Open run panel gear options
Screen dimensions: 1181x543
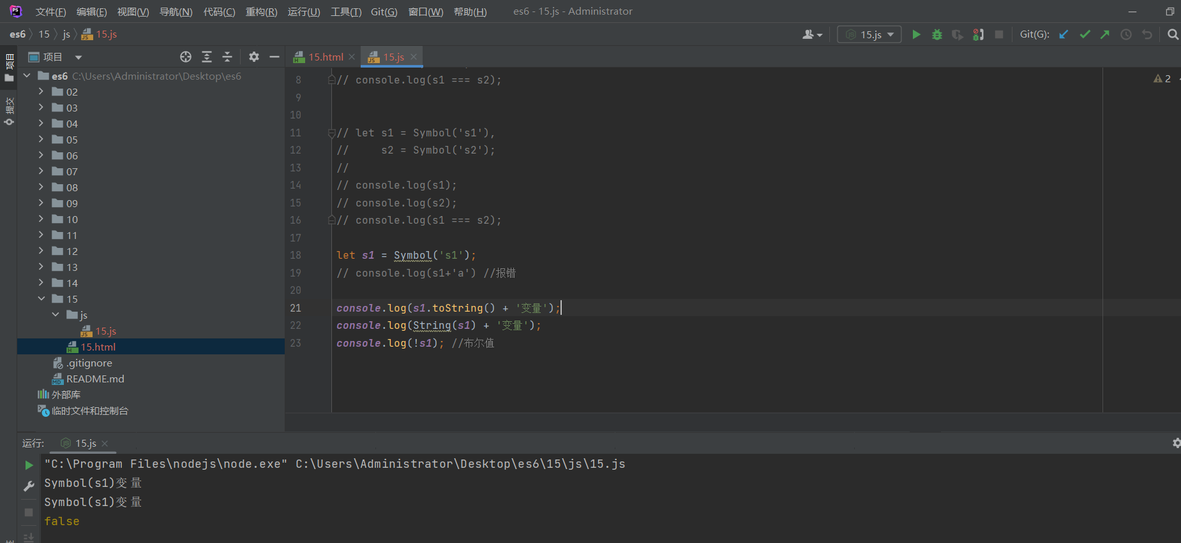pos(1176,443)
